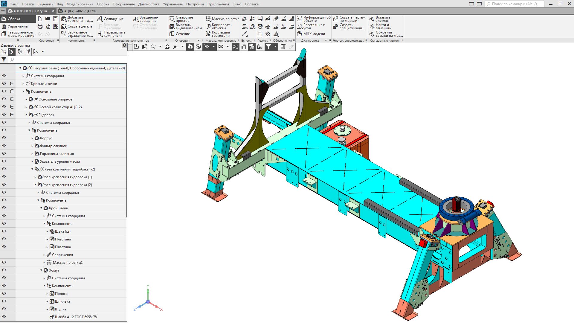Switch to АЦЛ 2,5-40-17 document tab
The width and height of the screenshot is (574, 323).
[x=81, y=11]
